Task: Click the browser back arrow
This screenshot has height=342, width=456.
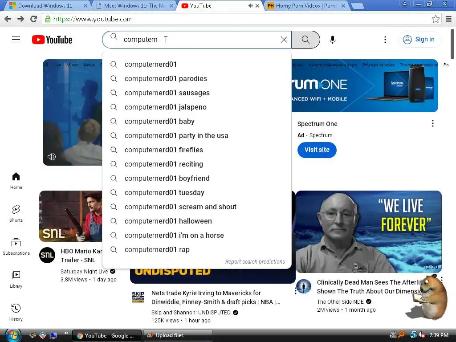Action: 8,19
